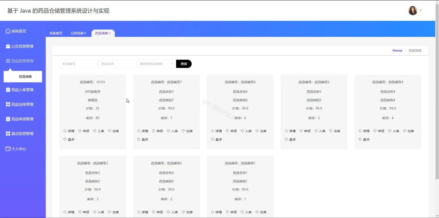The height and width of the screenshot is (218, 439).
Task: Click 入库 on the 药品编号5 card
Action: [x=320, y=131]
